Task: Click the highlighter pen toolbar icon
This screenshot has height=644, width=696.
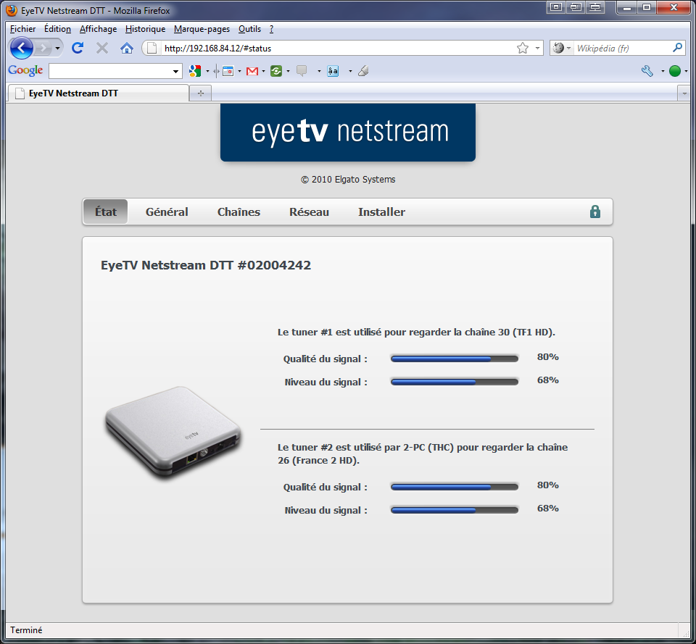Action: coord(363,71)
